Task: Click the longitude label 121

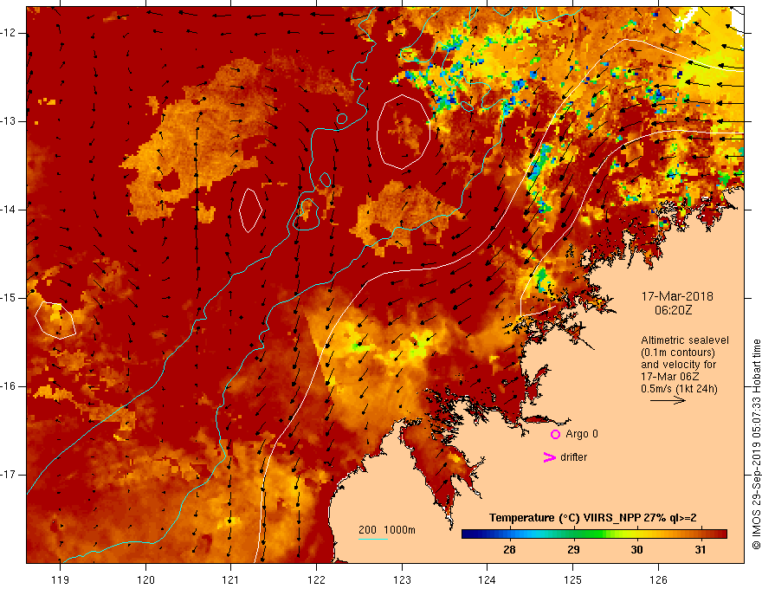Action: [231, 579]
